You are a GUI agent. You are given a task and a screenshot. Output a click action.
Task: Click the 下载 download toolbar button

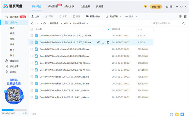click(x=49, y=16)
